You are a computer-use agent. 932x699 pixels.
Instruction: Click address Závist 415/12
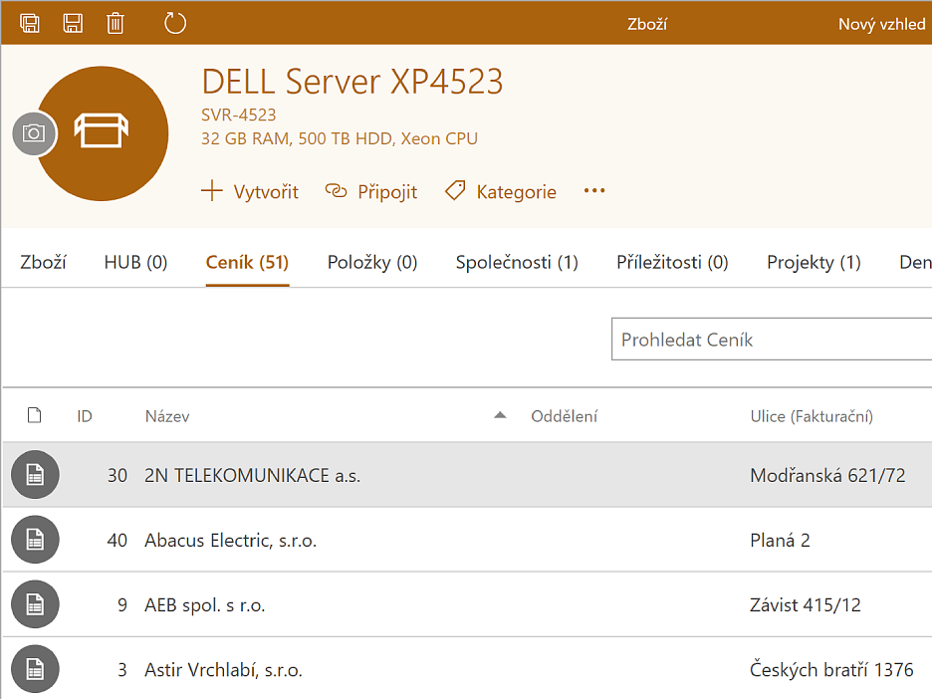[x=806, y=605]
